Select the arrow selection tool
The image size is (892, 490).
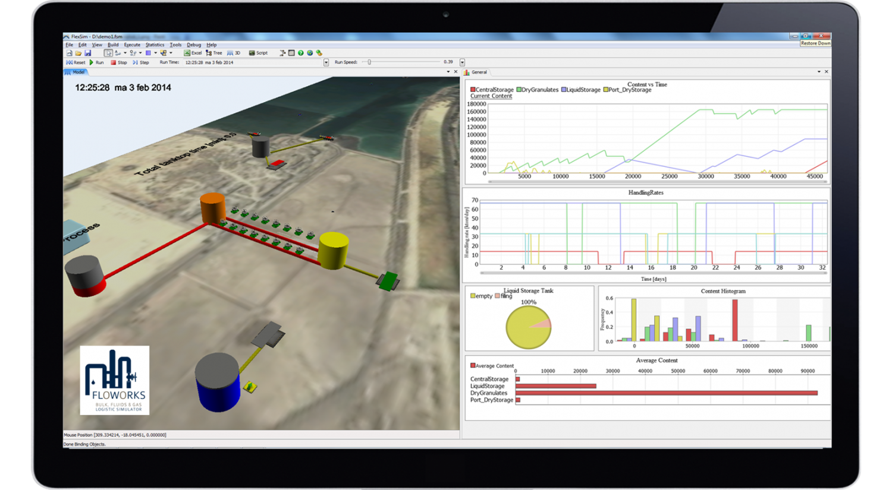tap(108, 53)
